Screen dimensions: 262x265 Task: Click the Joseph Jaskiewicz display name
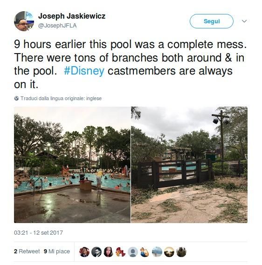pyautogui.click(x=72, y=16)
